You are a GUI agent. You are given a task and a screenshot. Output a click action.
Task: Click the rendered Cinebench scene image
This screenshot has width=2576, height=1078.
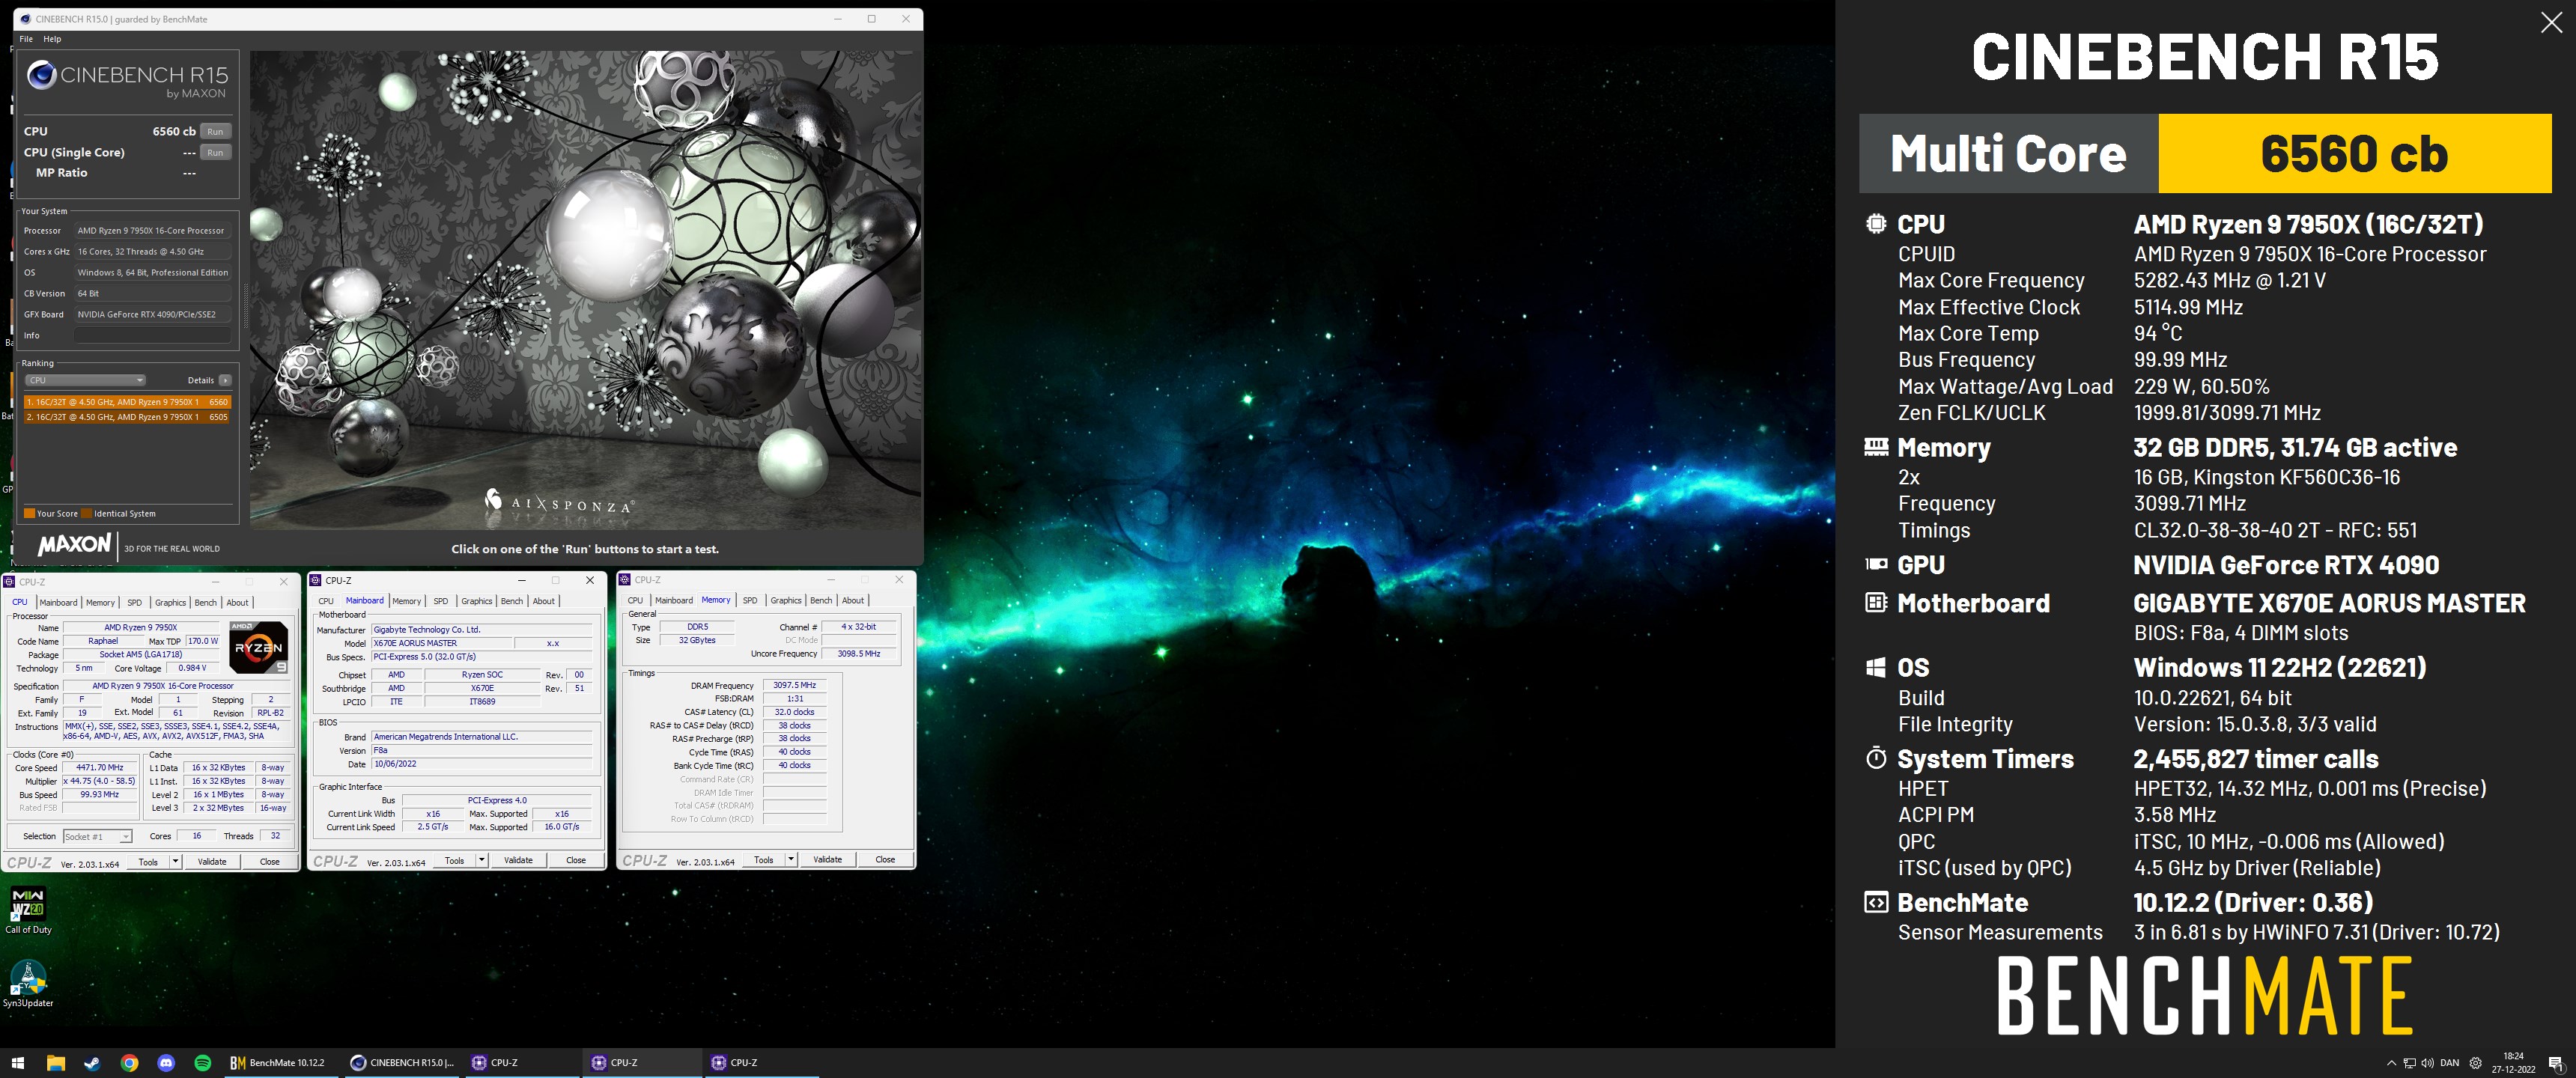(x=585, y=290)
